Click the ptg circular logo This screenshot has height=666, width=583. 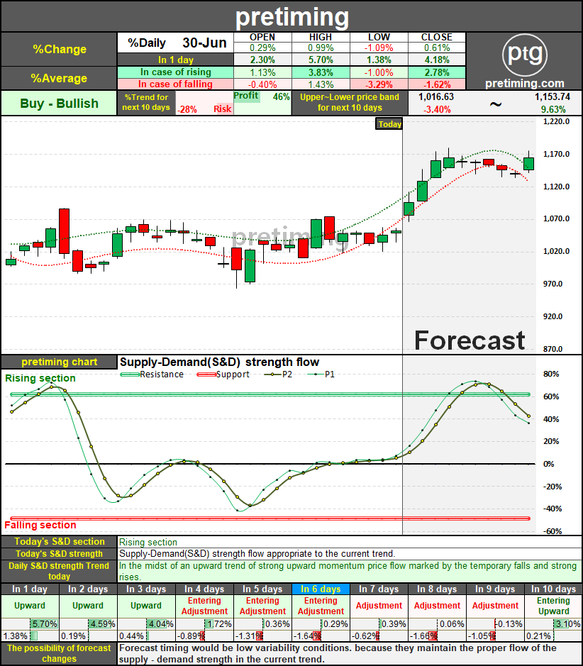pyautogui.click(x=524, y=55)
